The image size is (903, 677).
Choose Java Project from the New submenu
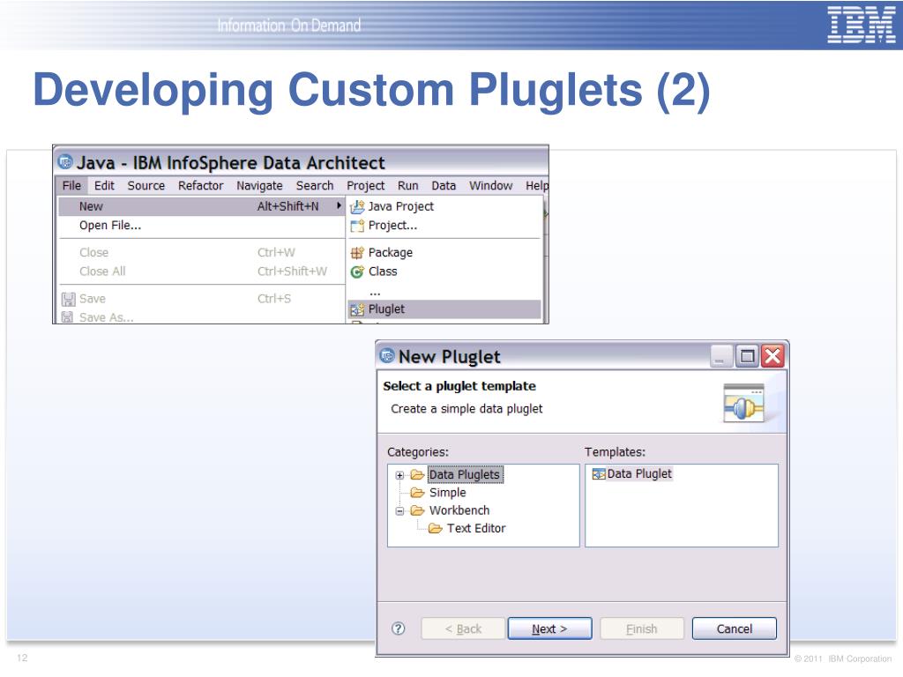(444, 206)
